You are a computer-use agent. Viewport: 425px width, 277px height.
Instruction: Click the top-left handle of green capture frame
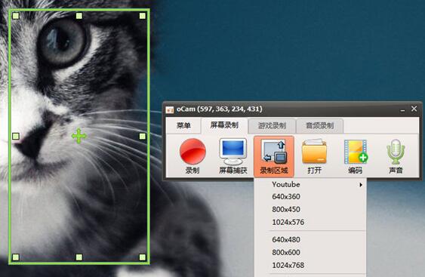coord(16,16)
